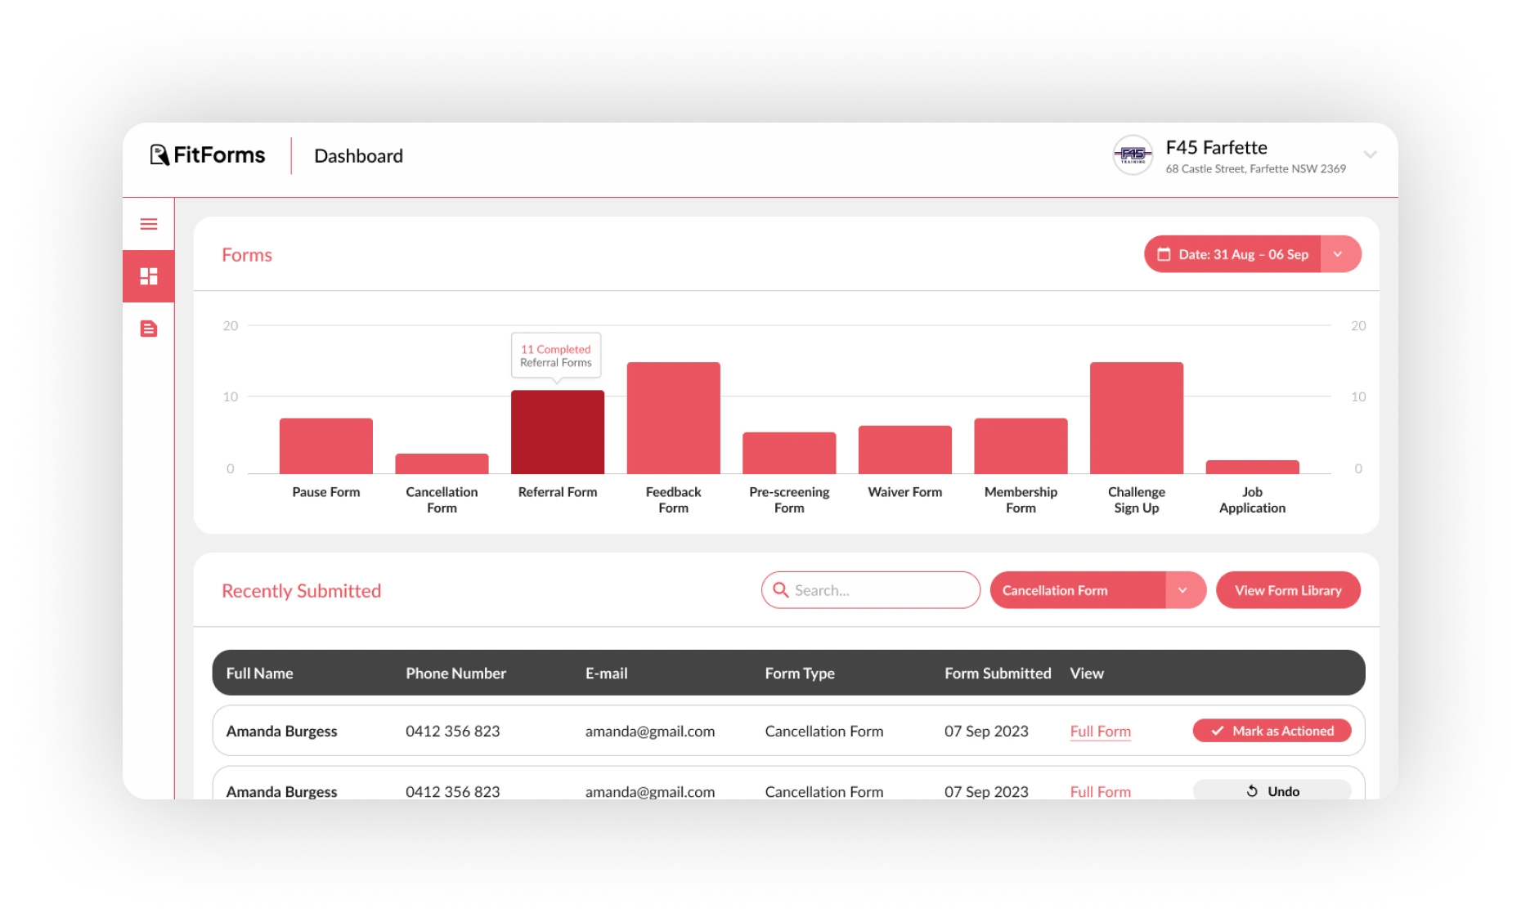Select the dashboard grid icon in sidebar
Screen dimensions: 1521x922
tap(149, 276)
